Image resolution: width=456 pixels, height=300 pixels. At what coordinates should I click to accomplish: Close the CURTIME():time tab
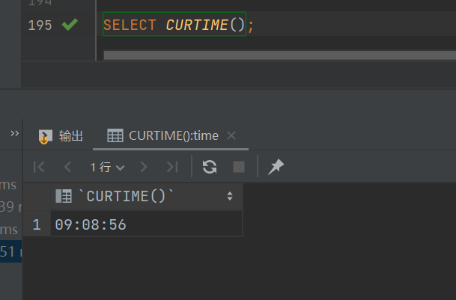pos(231,136)
